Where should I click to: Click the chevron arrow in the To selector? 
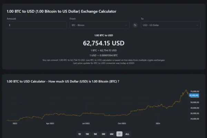(x=197, y=25)
